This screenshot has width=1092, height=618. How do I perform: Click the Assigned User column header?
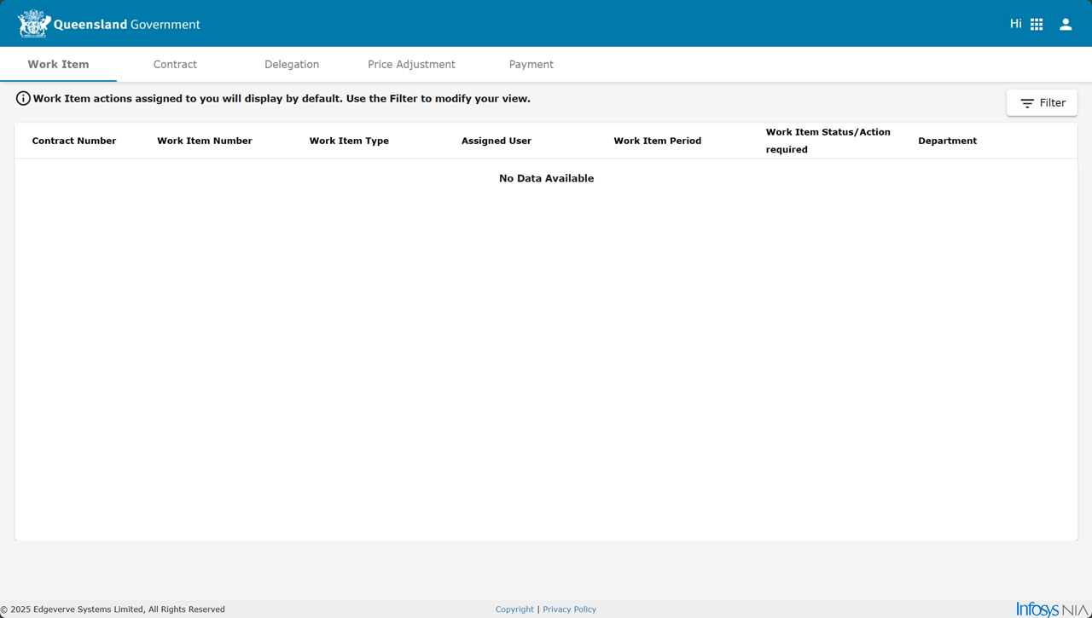pos(497,142)
